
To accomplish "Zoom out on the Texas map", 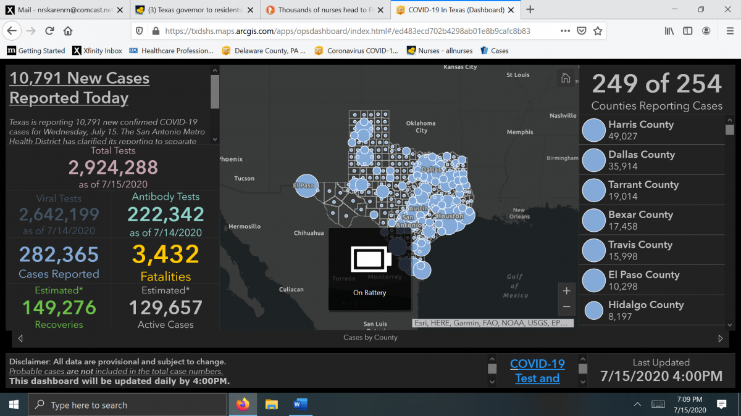I will (566, 307).
